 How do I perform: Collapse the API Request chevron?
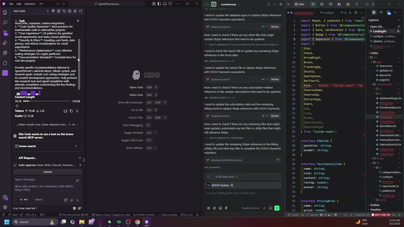(80, 158)
